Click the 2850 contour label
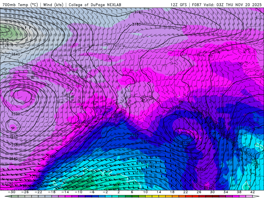This screenshot has width=264, height=198. point(192,158)
